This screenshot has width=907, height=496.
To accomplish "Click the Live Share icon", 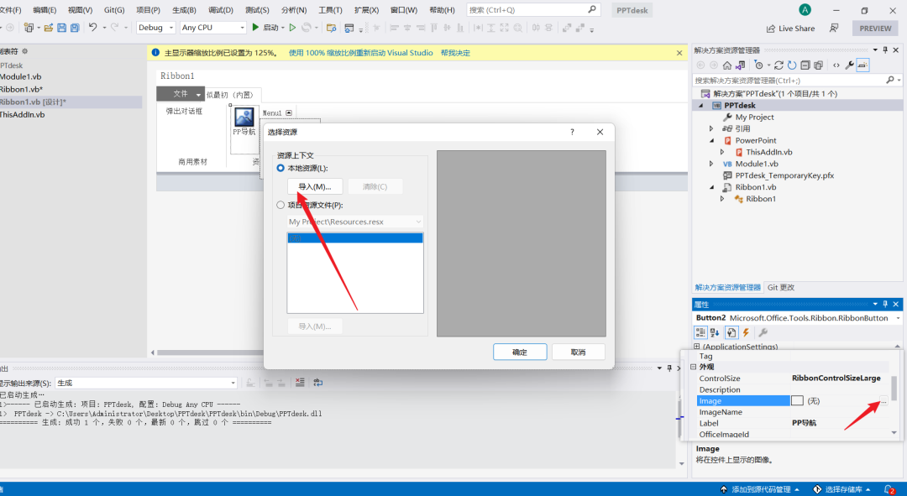I will click(x=770, y=29).
